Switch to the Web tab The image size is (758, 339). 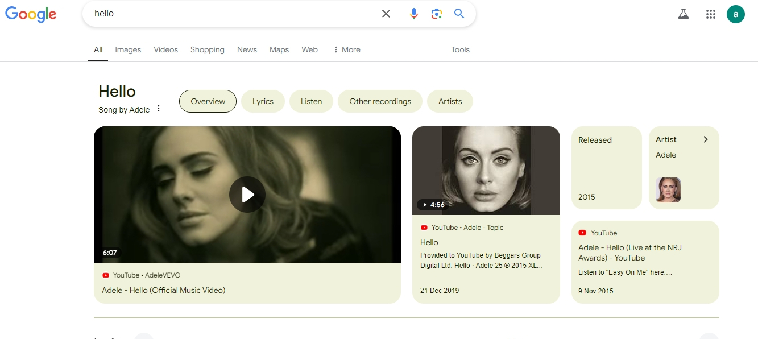coord(310,49)
